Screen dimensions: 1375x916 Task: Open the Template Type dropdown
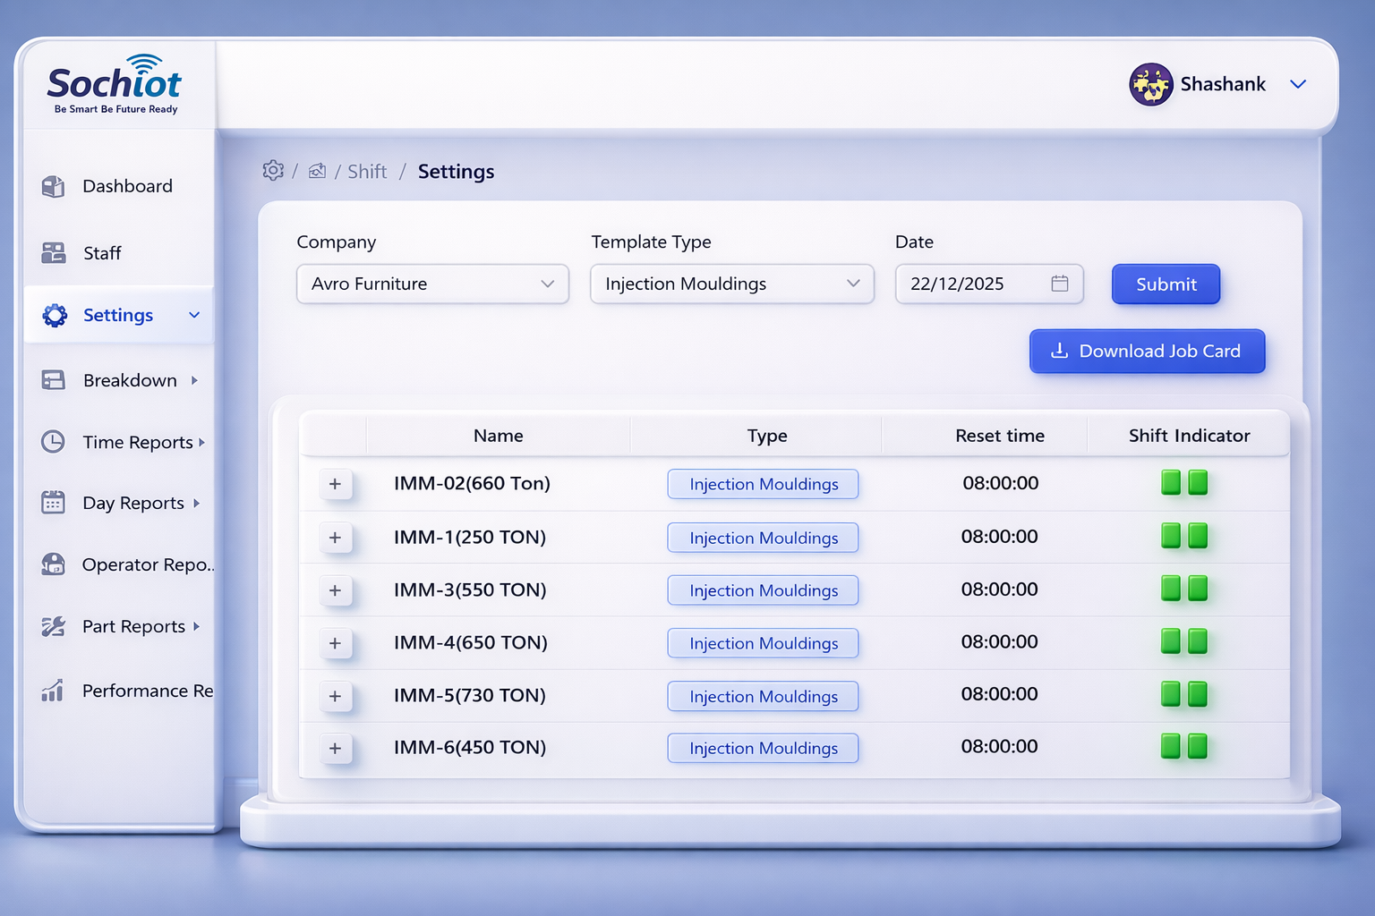pyautogui.click(x=731, y=284)
